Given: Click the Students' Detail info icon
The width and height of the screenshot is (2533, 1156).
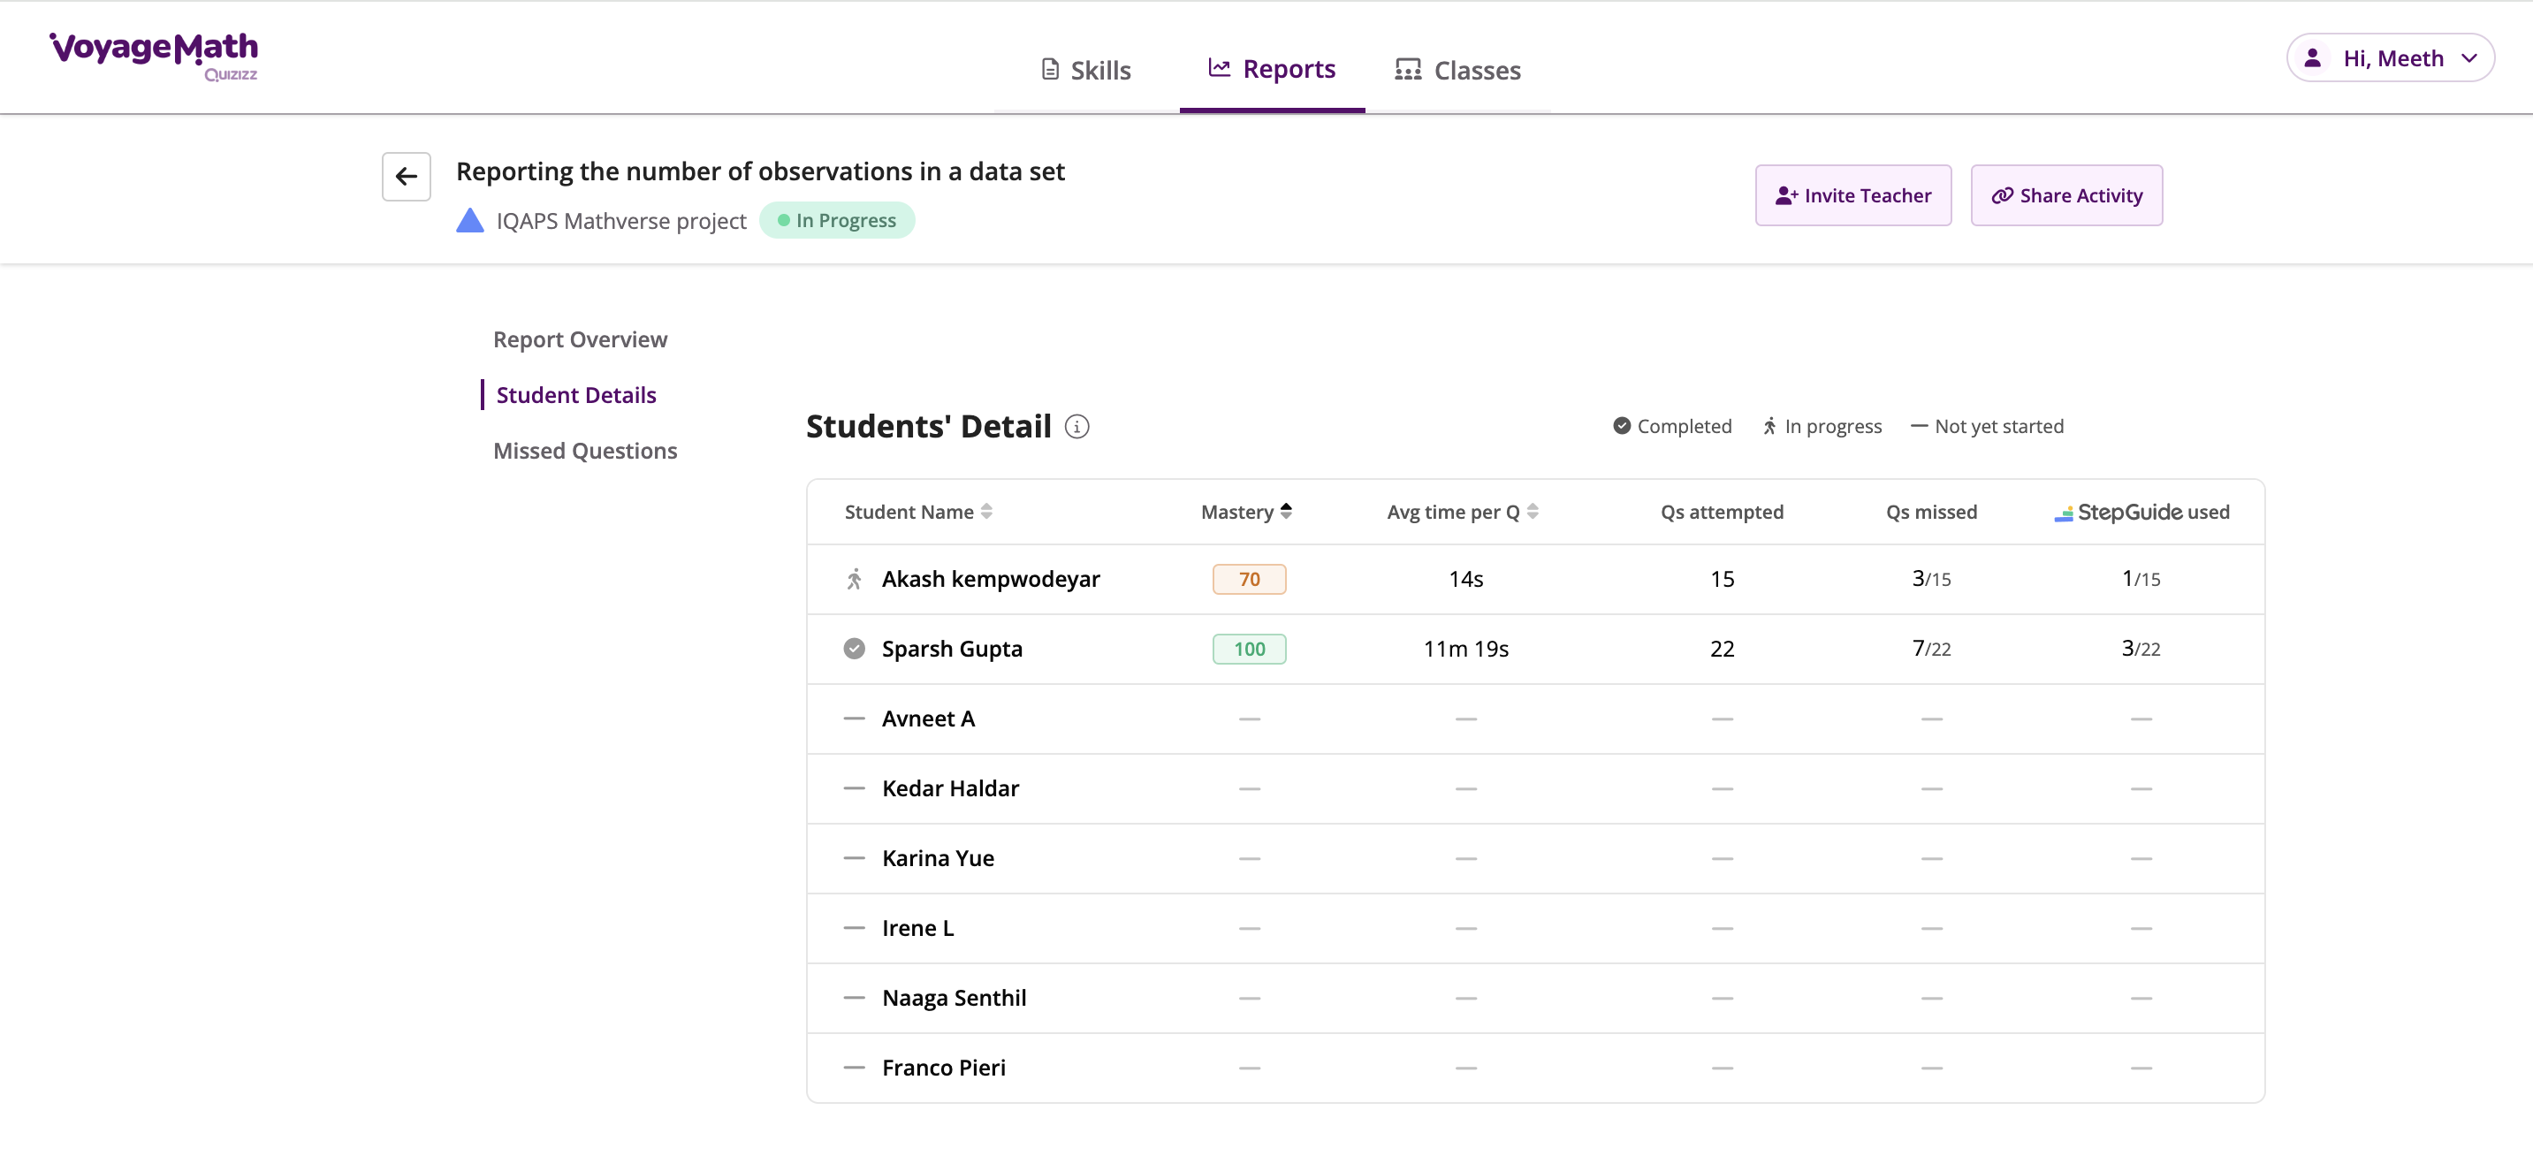Looking at the screenshot, I should (1076, 427).
